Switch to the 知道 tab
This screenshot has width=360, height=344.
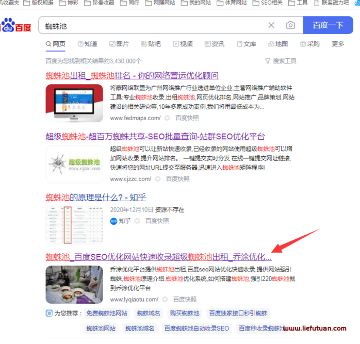pyautogui.click(x=88, y=44)
